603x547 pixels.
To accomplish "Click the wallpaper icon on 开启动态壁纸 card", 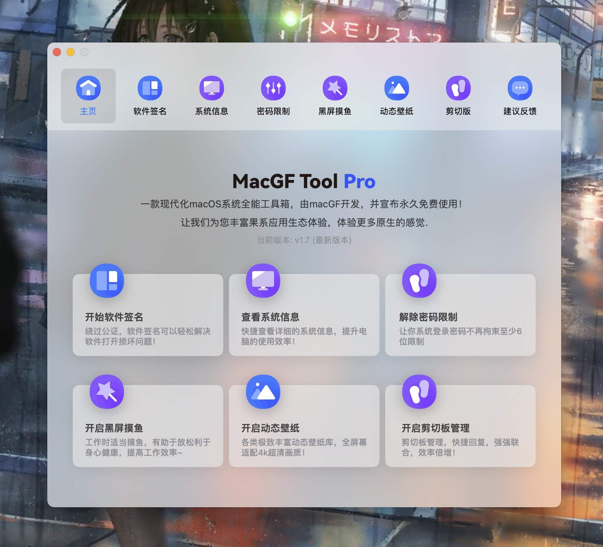I will click(263, 392).
